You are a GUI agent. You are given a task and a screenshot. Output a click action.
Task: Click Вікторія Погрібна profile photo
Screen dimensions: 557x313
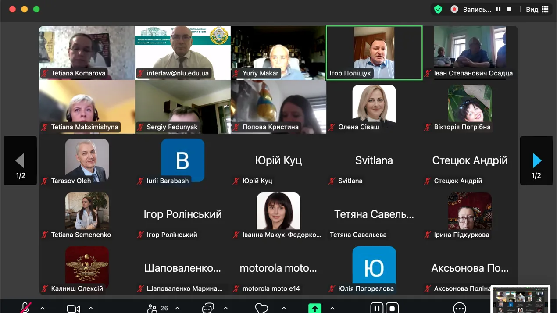(470, 103)
